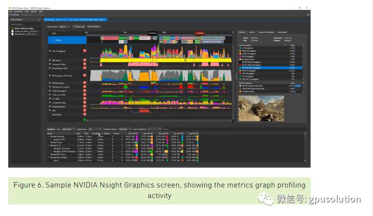
Task: Expand the Unit Throughputs timeline row
Action: click(50, 51)
